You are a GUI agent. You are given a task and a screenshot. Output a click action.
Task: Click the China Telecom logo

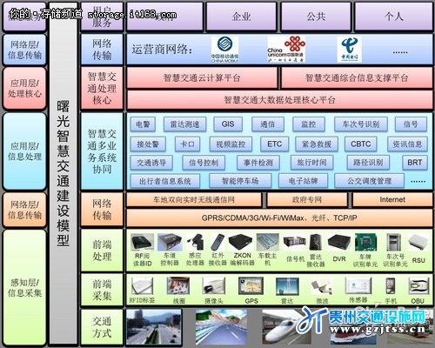pyautogui.click(x=350, y=49)
